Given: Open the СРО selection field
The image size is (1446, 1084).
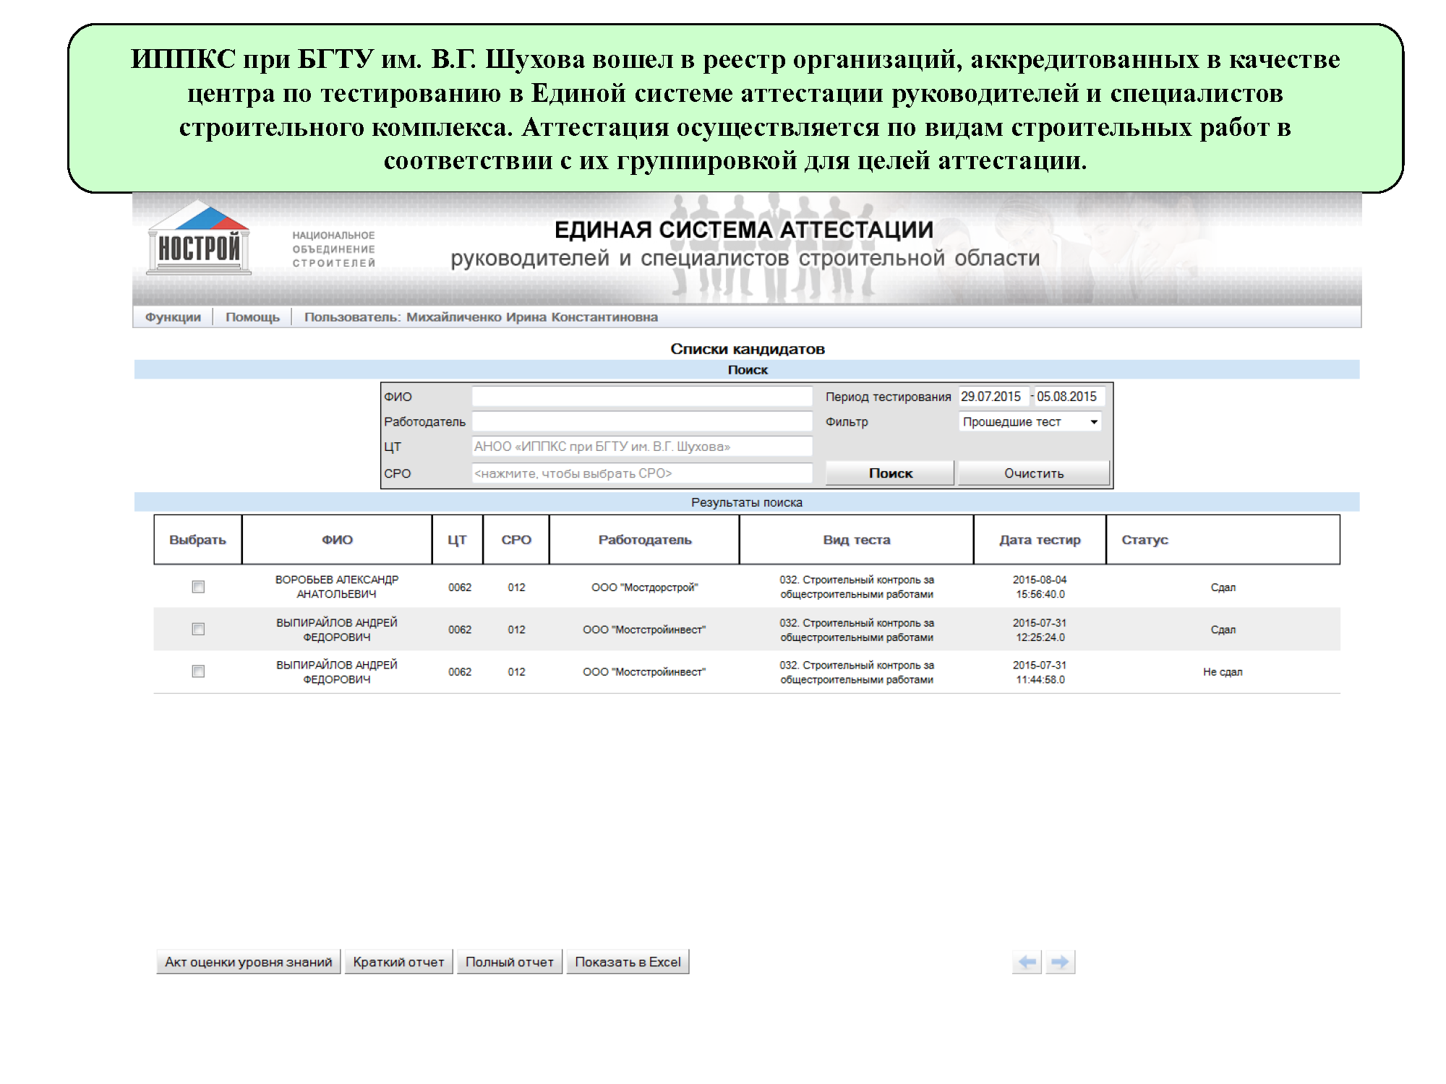Looking at the screenshot, I should tap(641, 473).
